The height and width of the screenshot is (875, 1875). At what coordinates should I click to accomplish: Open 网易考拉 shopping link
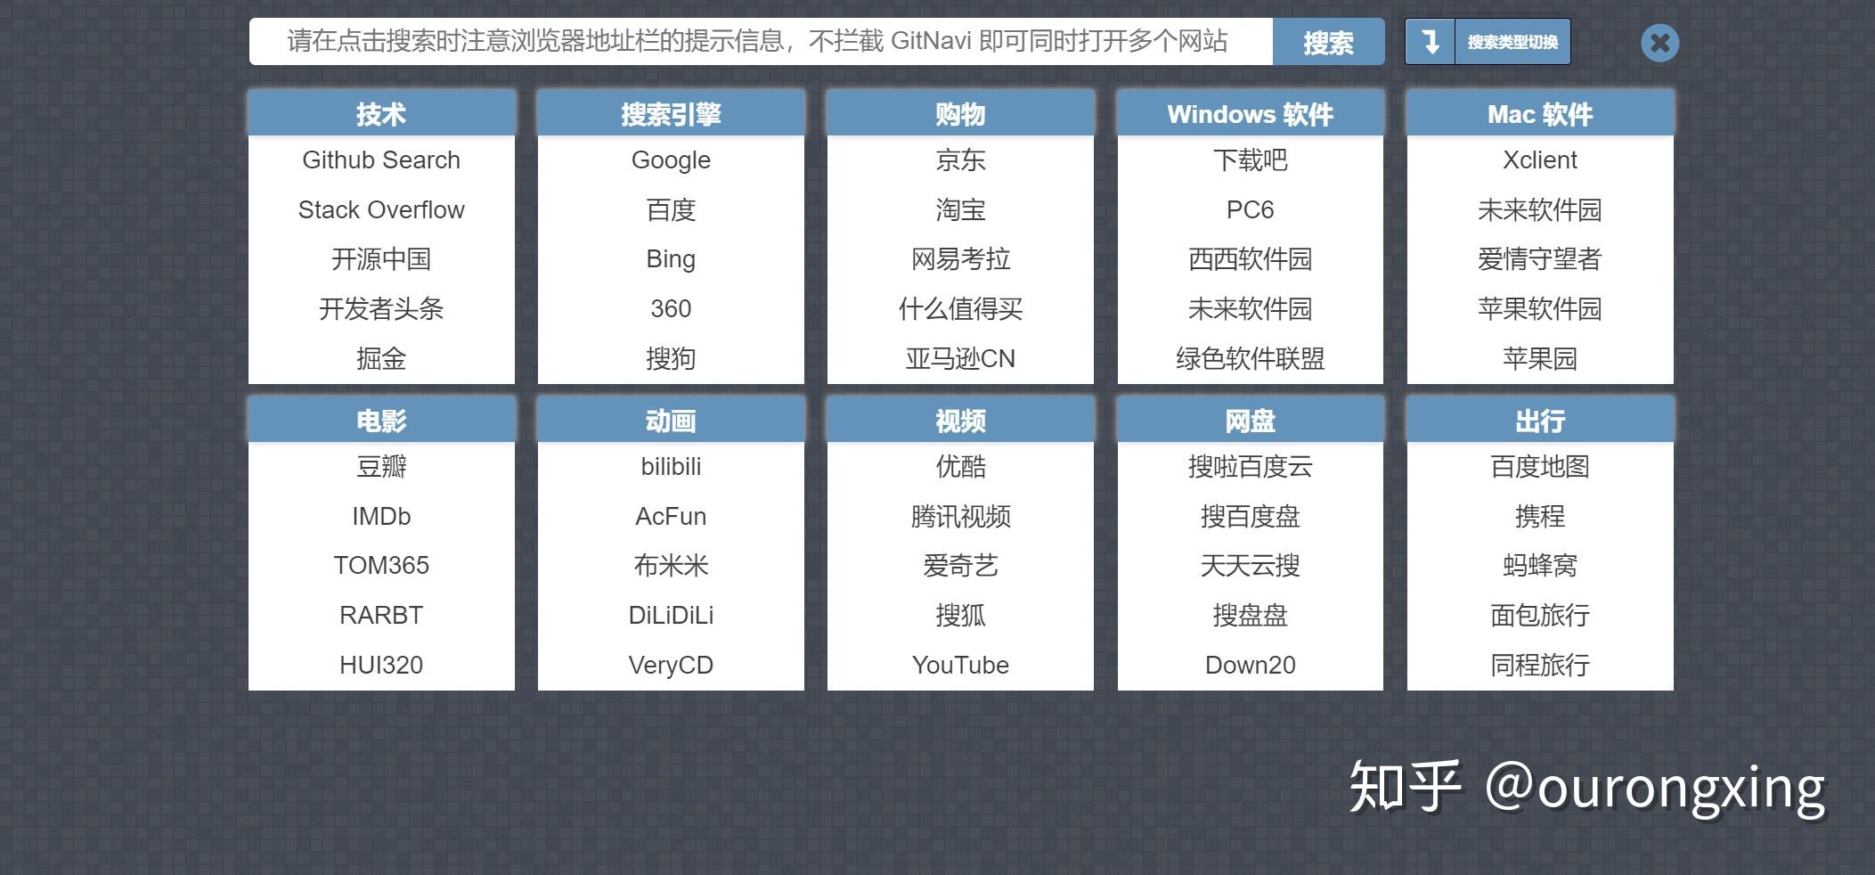960,259
